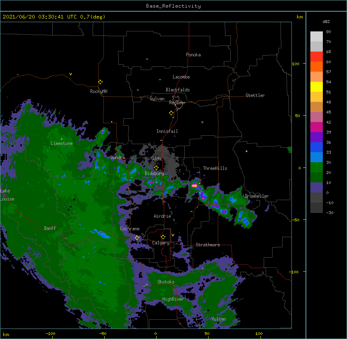Image resolution: width=347 pixels, height=339 pixels.
Task: Click the Strathmore town label
Action: coord(208,245)
